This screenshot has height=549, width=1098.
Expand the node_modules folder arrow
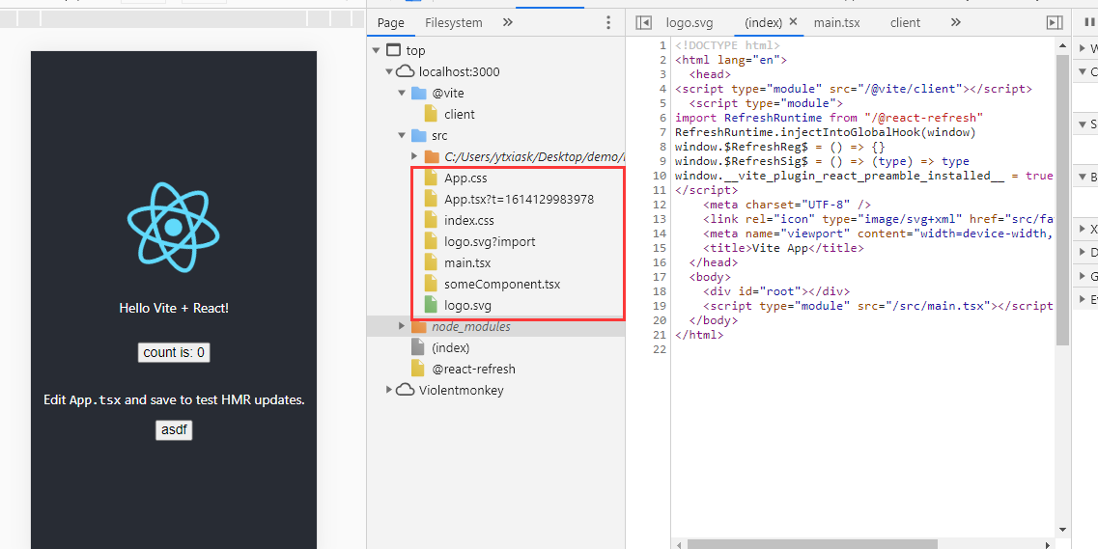[401, 326]
